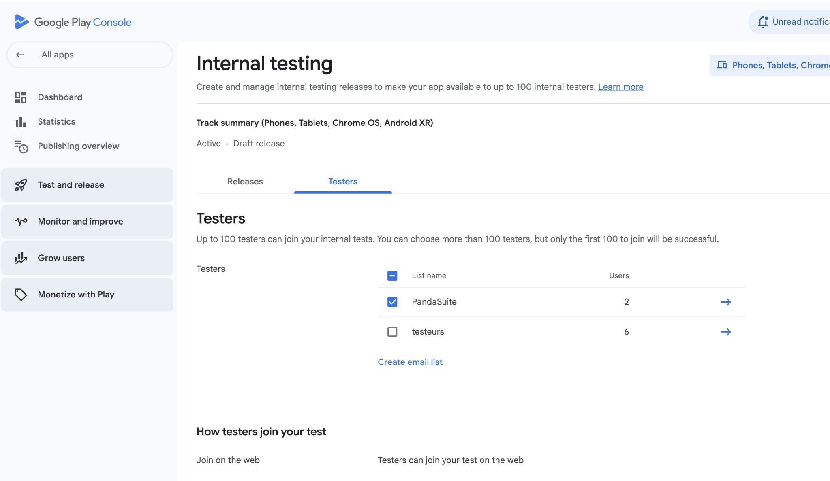Click Create email list
The width and height of the screenshot is (830, 481).
410,362
